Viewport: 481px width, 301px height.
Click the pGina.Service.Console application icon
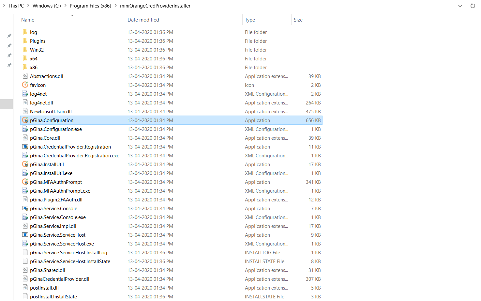pos(25,208)
